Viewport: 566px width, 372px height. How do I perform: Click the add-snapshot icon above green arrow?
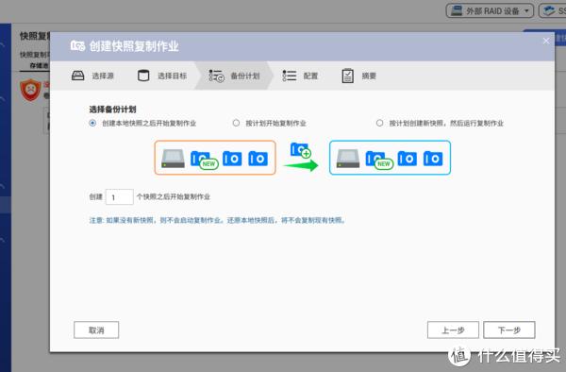301,150
